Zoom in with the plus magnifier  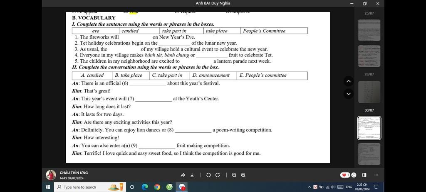(x=234, y=175)
